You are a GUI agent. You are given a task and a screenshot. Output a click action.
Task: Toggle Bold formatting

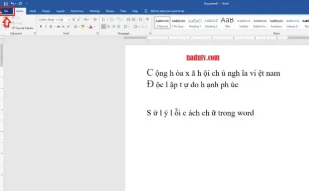pyautogui.click(x=40, y=27)
